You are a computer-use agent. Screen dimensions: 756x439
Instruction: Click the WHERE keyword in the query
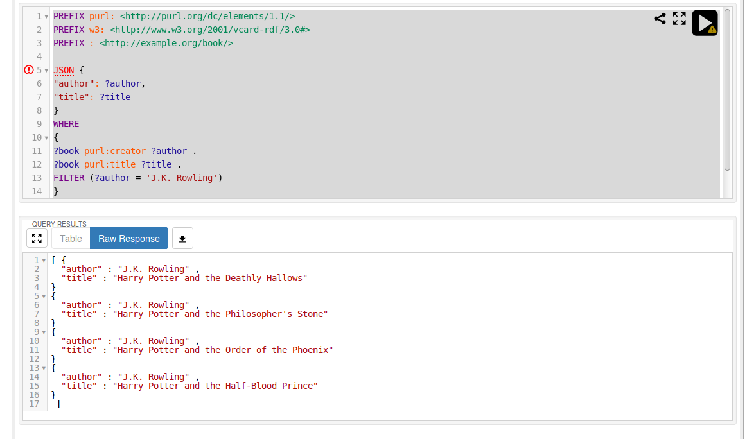tap(66, 124)
